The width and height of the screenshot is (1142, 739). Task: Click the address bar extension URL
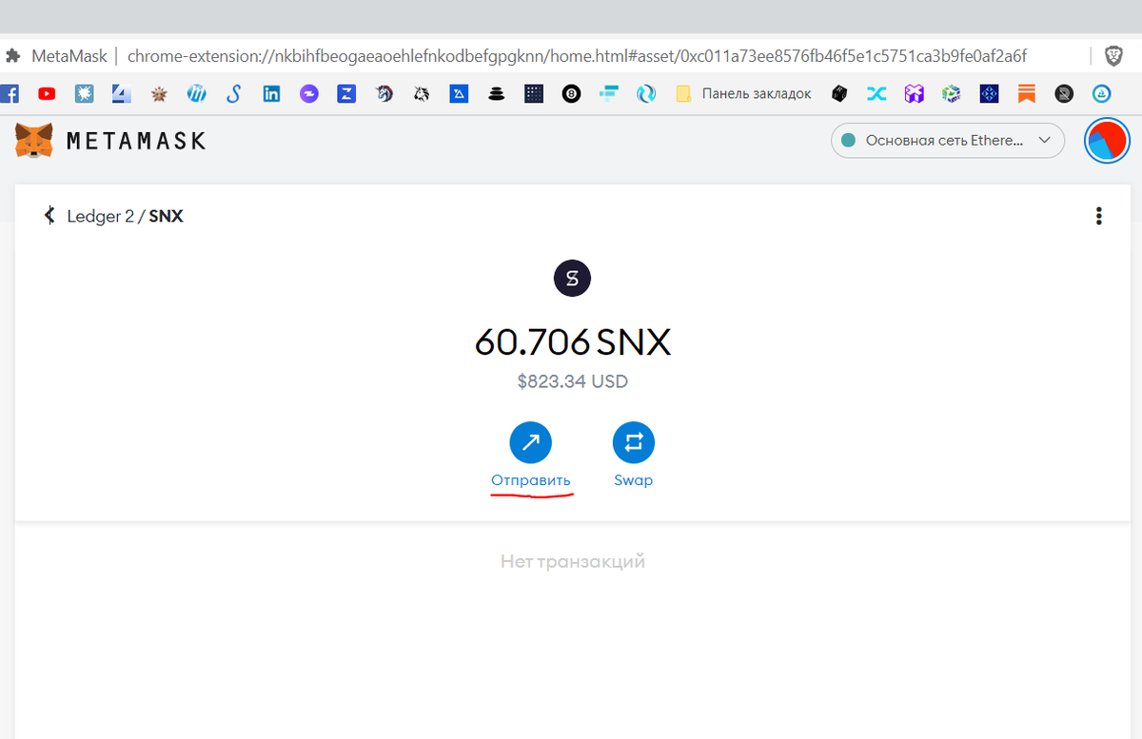577,56
